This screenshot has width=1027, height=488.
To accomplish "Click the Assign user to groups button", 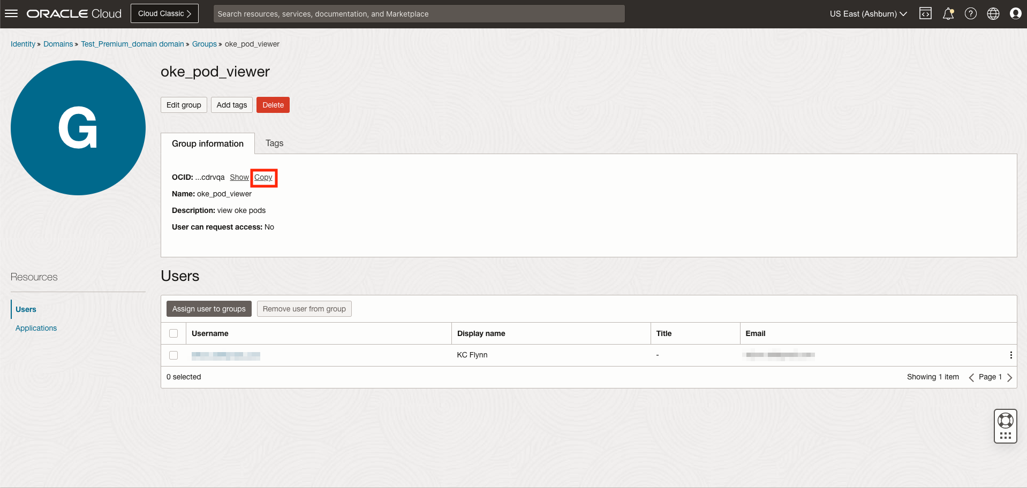I will 209,309.
